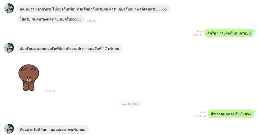Click Read label above 8:19 PM
This screenshot has width=258, height=135.
point(200,31)
